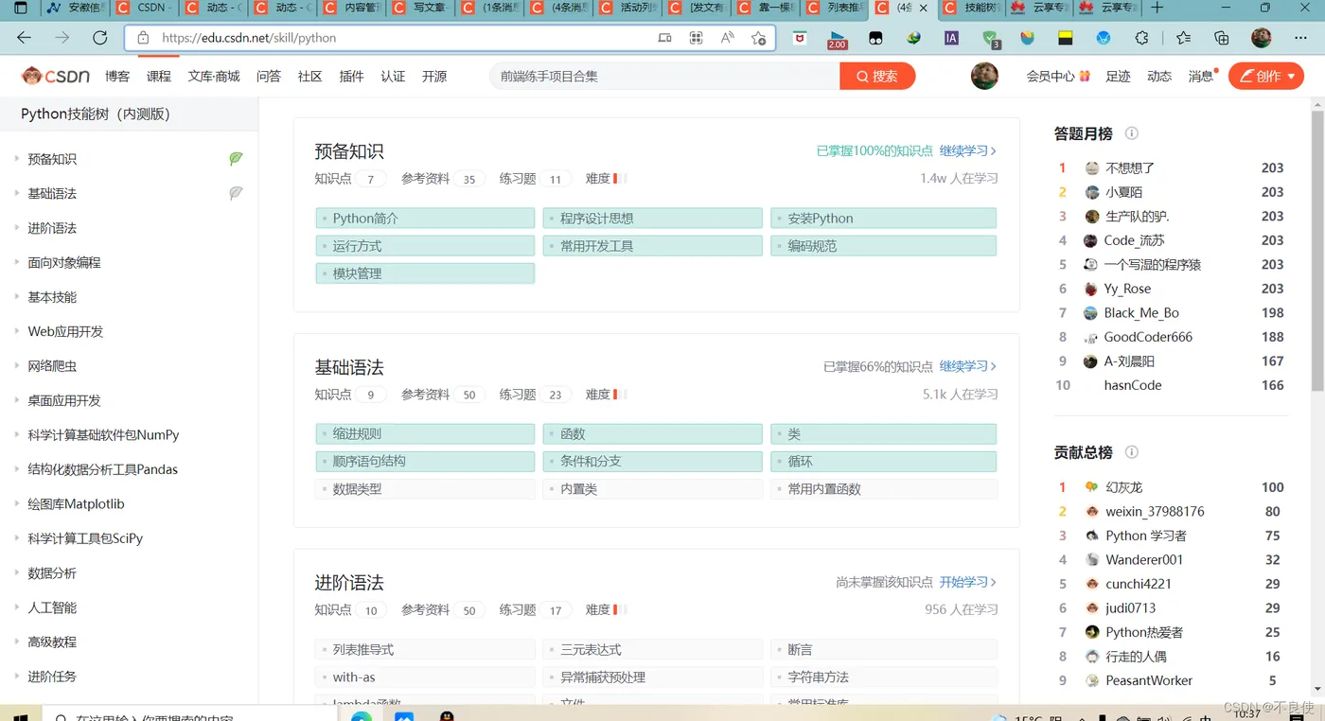Reload the page with the refresh icon
This screenshot has width=1325, height=721.
click(x=100, y=38)
